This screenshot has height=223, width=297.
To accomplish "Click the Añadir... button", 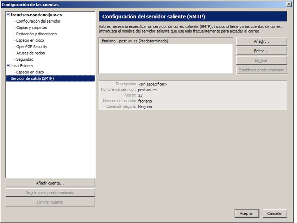I will click(x=262, y=41).
